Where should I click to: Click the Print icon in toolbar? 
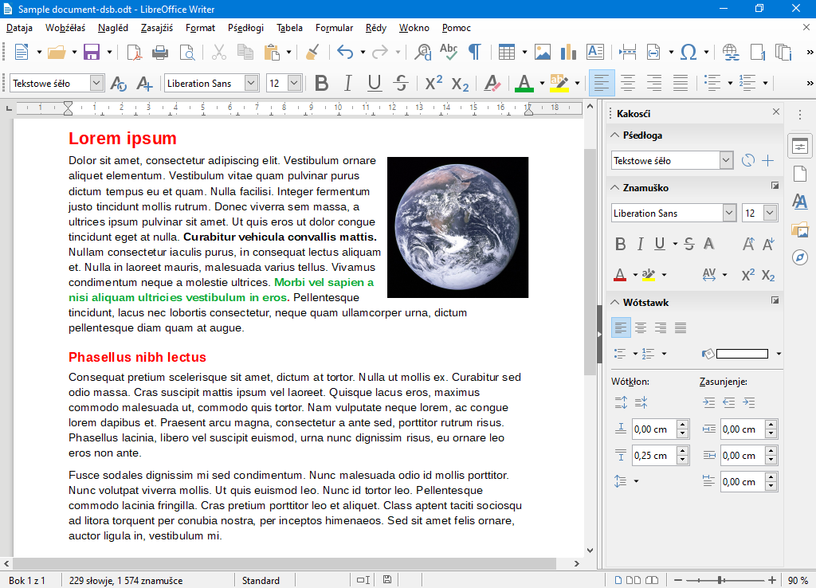(x=160, y=53)
